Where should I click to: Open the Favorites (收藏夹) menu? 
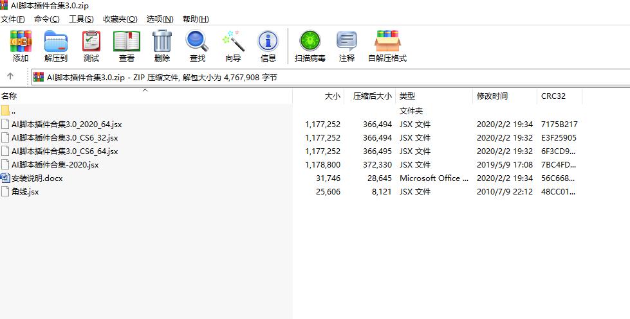pos(120,19)
